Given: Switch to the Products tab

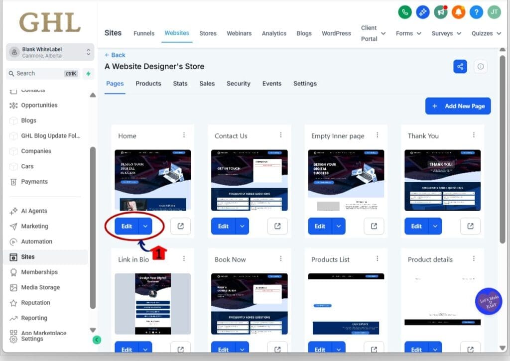Looking at the screenshot, I should tap(148, 84).
